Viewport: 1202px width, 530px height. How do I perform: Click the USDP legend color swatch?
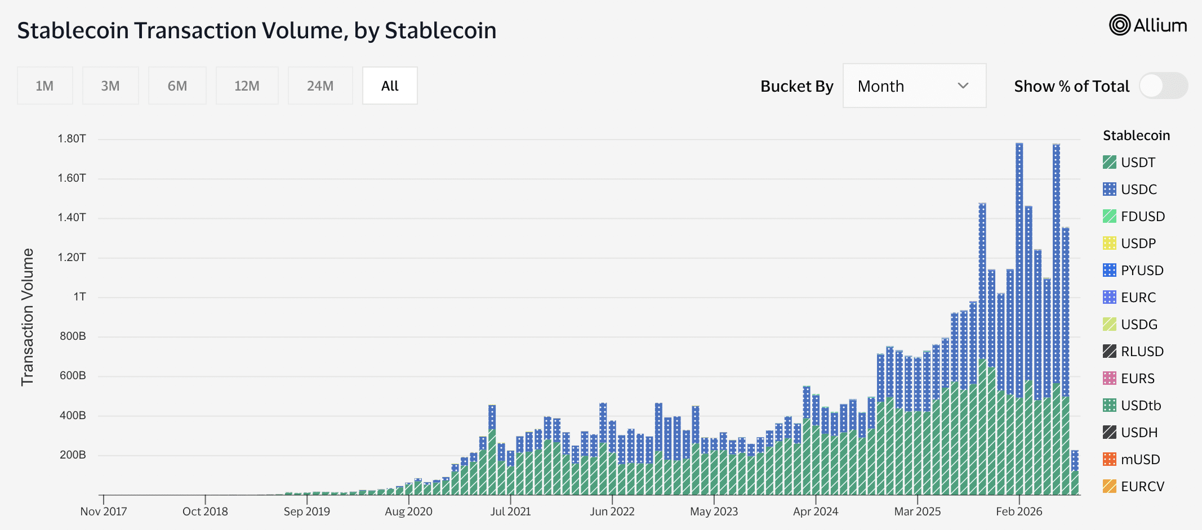1110,243
